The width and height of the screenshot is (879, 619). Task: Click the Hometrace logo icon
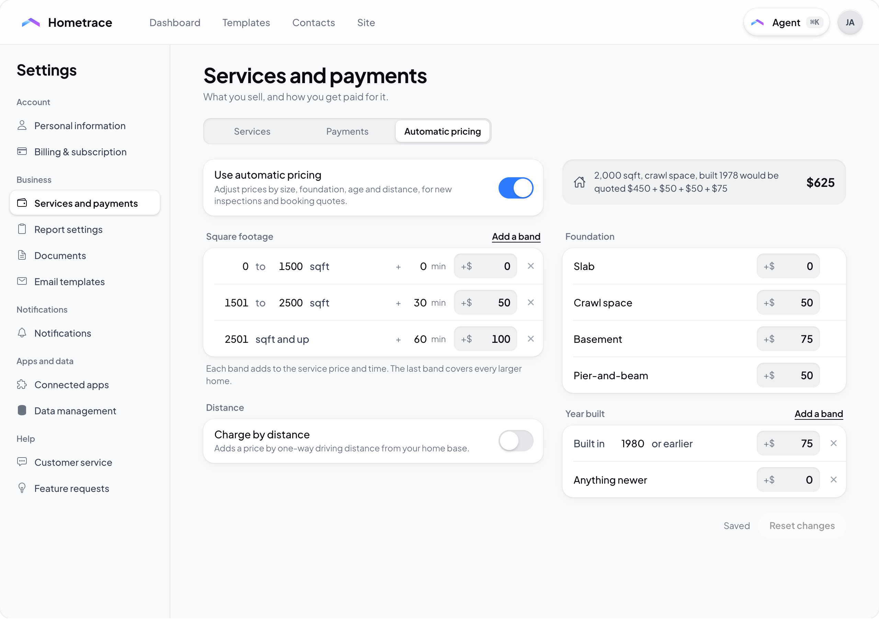[31, 23]
